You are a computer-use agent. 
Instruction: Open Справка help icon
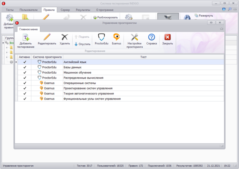[x=152, y=37]
